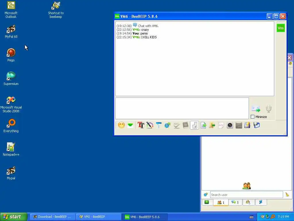This screenshot has height=221, width=294.
Task: Select the Pego desktop icon
Action: pyautogui.click(x=11, y=55)
